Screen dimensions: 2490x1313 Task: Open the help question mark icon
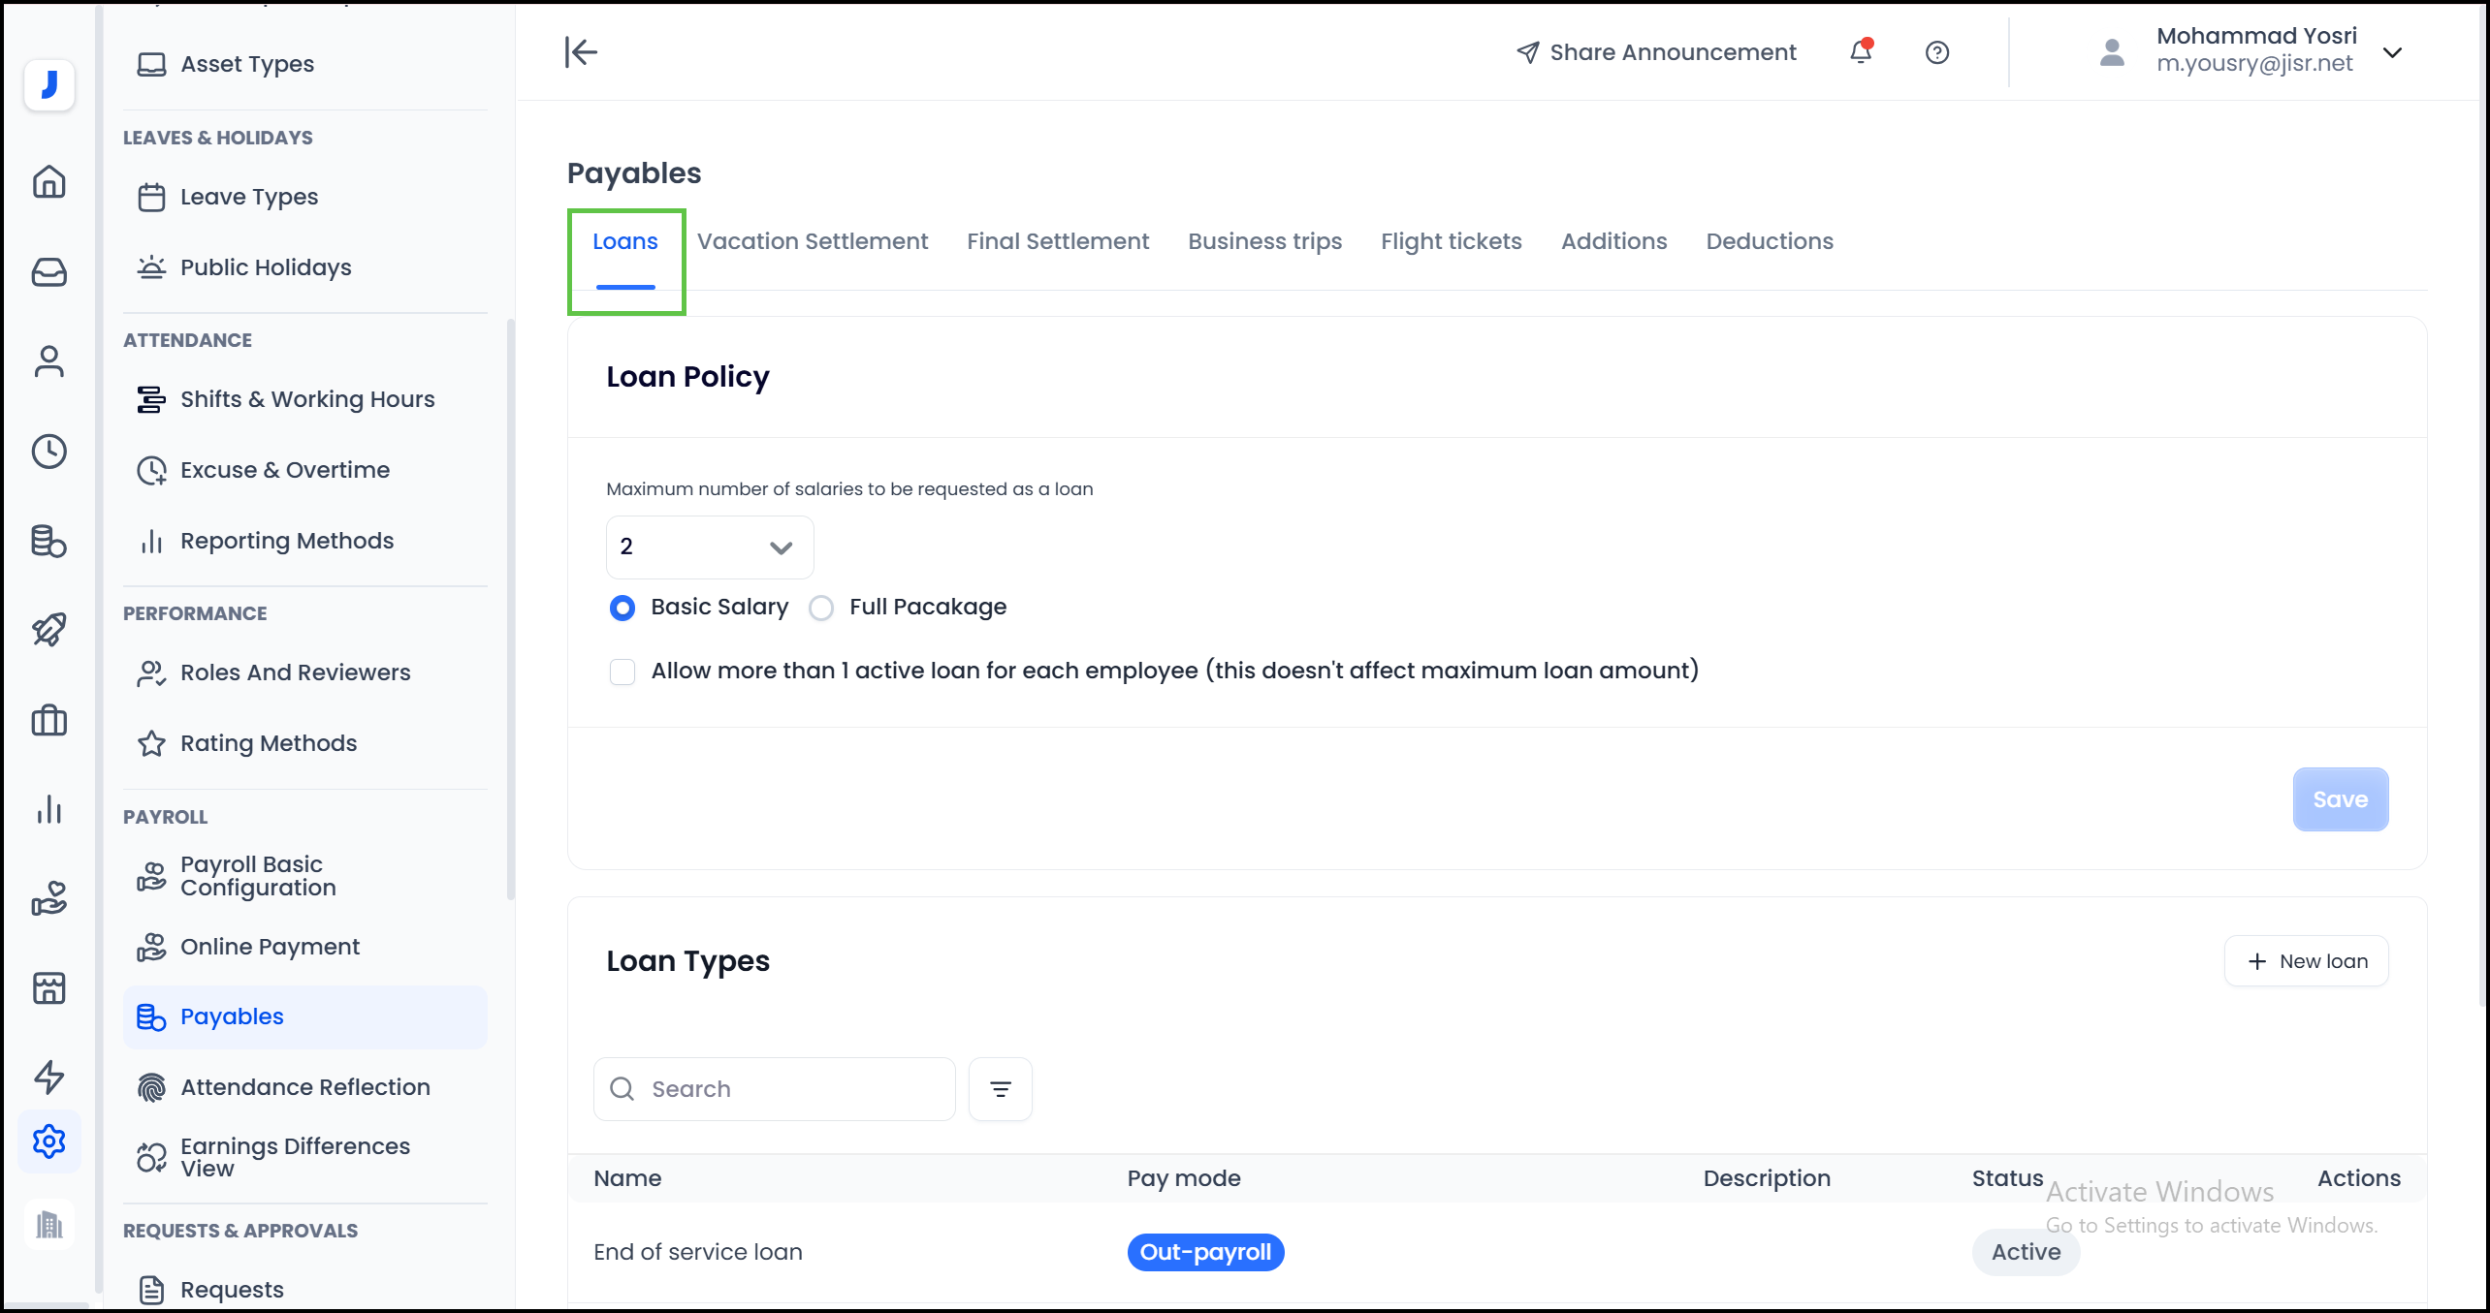[1936, 52]
